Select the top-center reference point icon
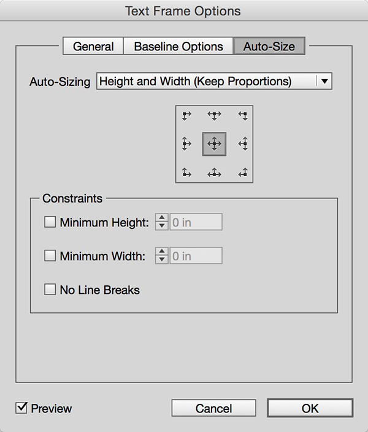368x432 pixels. 214,115
